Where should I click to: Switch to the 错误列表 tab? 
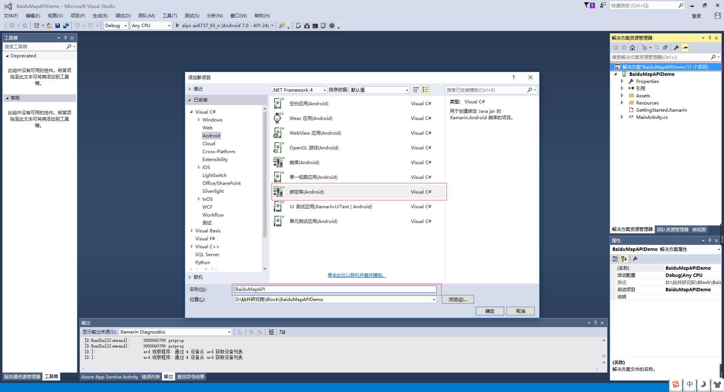pos(151,377)
